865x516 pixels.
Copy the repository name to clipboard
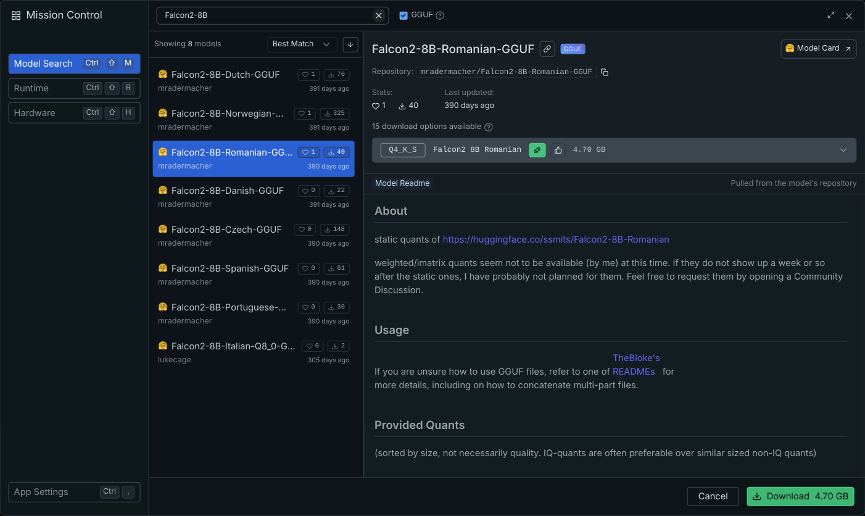[x=605, y=72]
